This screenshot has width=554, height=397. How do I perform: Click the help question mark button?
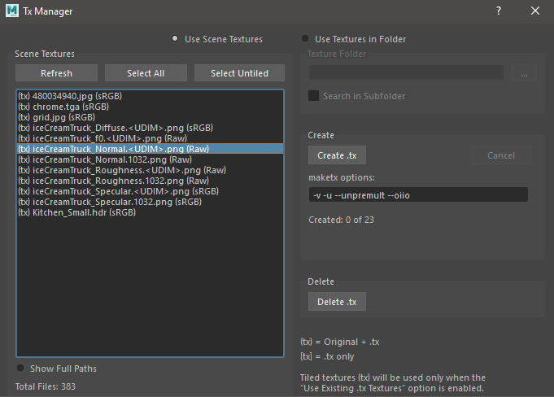tap(499, 11)
